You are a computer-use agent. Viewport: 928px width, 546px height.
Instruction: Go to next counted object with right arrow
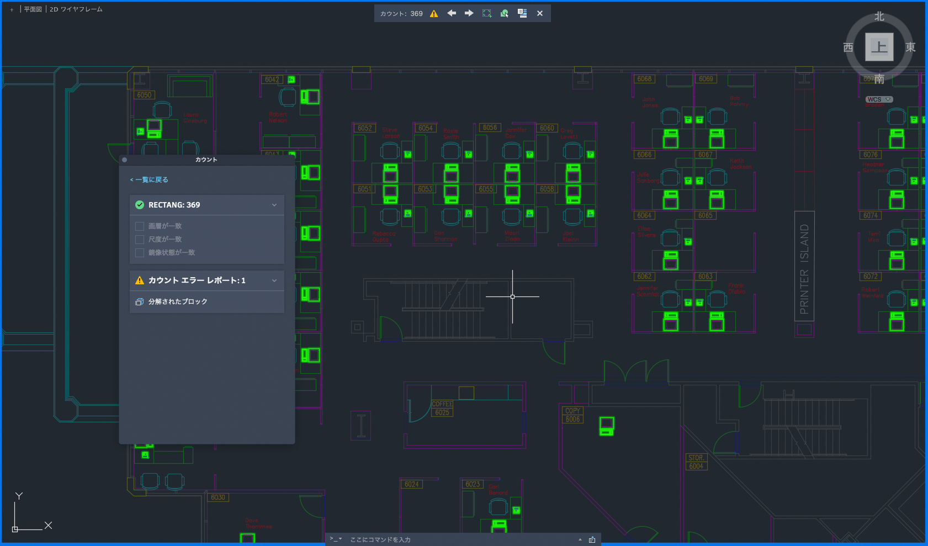(469, 13)
